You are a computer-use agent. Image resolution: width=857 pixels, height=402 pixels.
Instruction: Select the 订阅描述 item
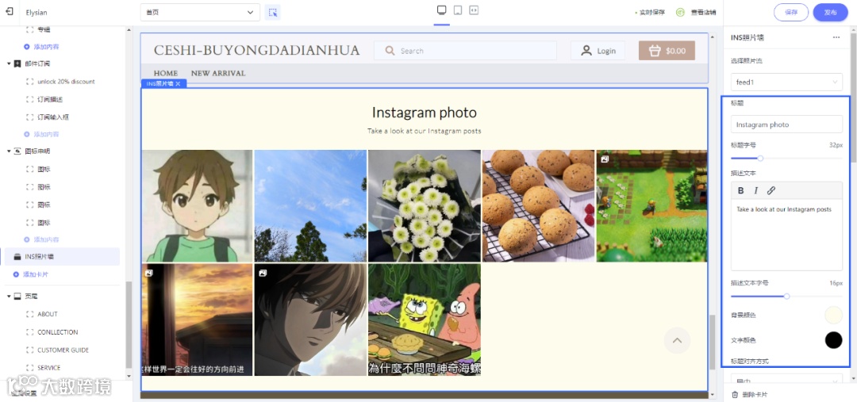click(x=50, y=99)
